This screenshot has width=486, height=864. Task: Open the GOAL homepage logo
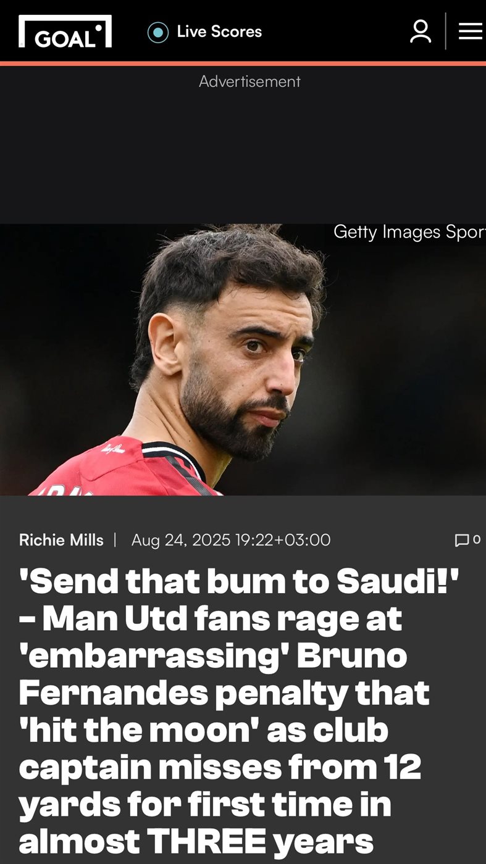point(65,31)
